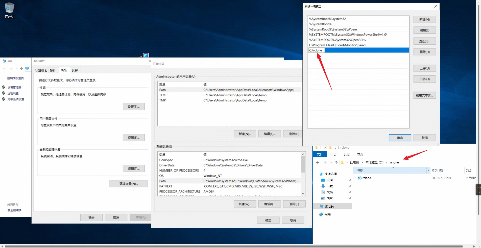Click User Profiles Settings(E) button
Image resolution: width=481 pixels, height=248 pixels.
[134, 138]
